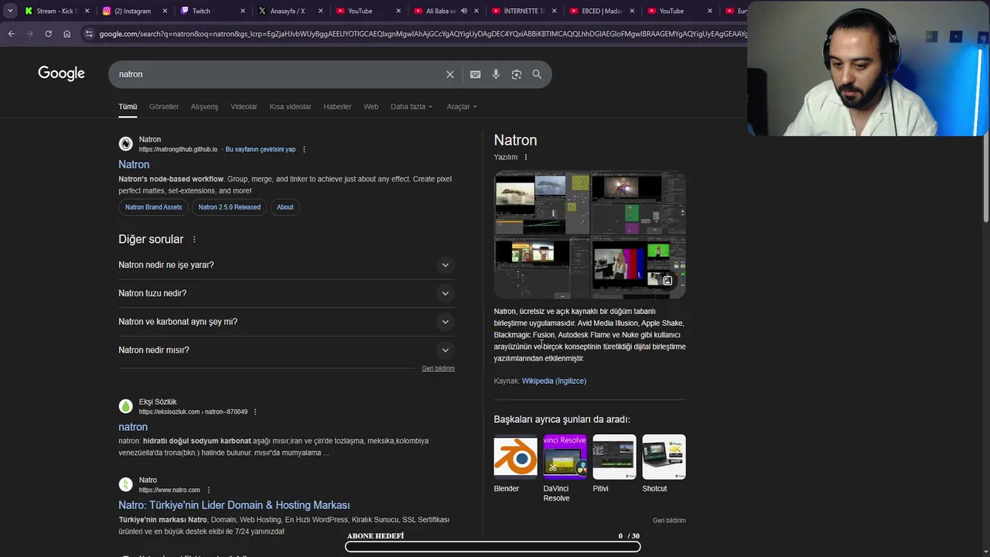Viewport: 990px width, 557px height.
Task: Expand Natron nedir ne işe yarar question
Action: pyautogui.click(x=286, y=265)
